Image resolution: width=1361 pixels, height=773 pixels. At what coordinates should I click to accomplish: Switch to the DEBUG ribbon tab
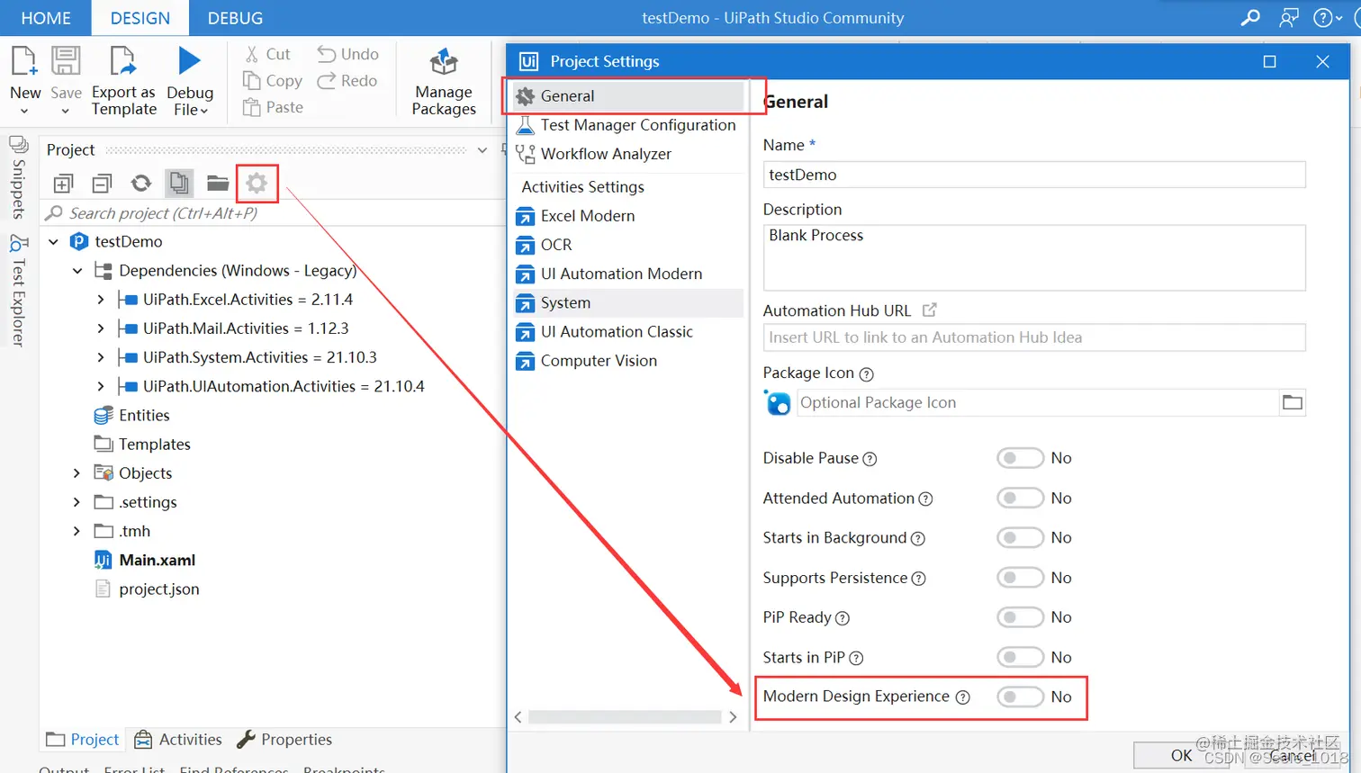[235, 18]
